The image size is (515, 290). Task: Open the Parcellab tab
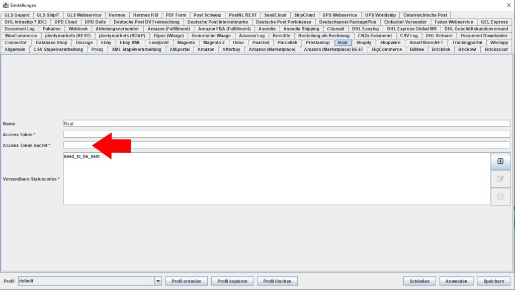click(287, 42)
